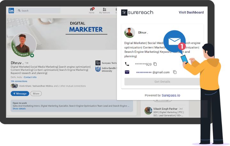Viewport: 230px width, 146px height.
Task: Open the More options button
Action: (x=36, y=94)
